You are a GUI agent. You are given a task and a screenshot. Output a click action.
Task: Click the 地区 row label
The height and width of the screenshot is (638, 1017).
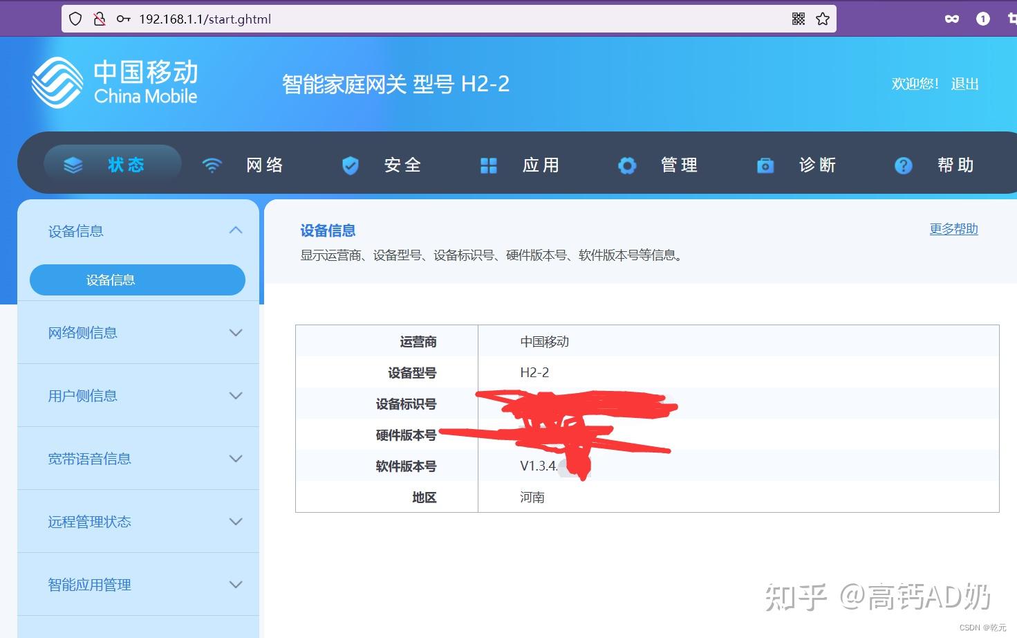424,497
